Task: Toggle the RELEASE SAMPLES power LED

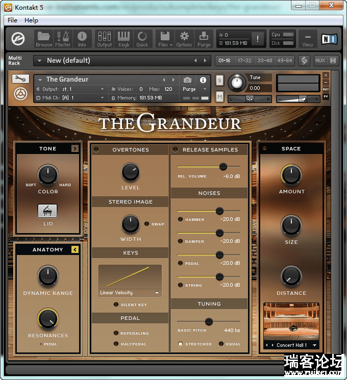Action: (175, 149)
